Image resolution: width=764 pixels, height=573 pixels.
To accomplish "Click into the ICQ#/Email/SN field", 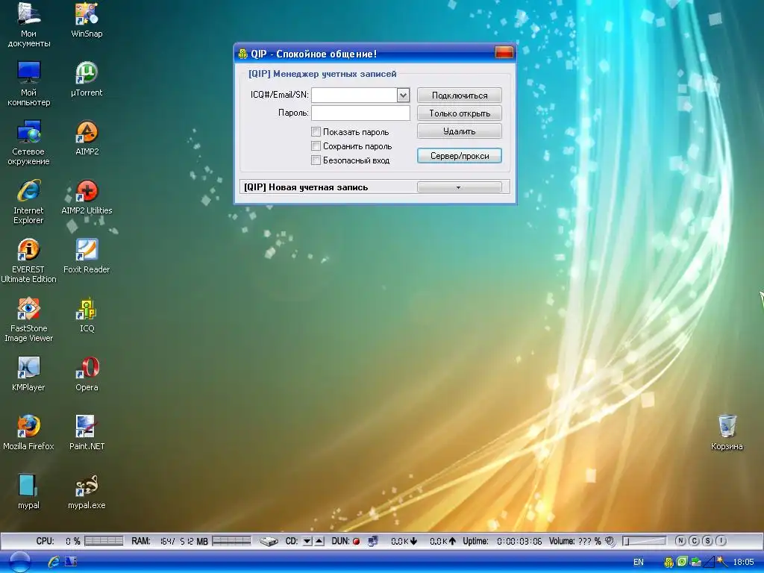I will pos(354,95).
